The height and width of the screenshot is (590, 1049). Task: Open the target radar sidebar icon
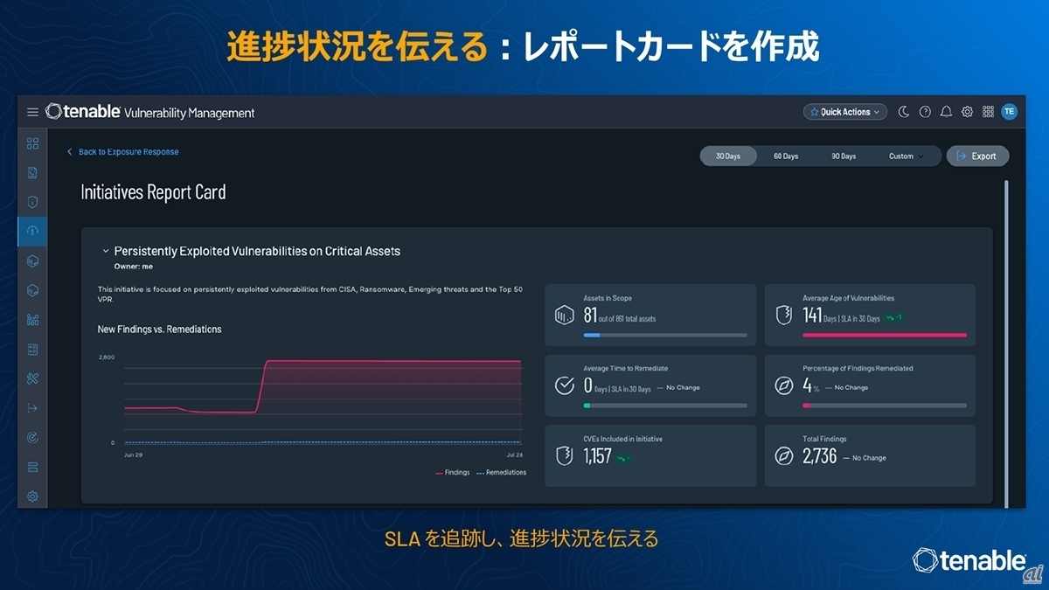[x=32, y=437]
